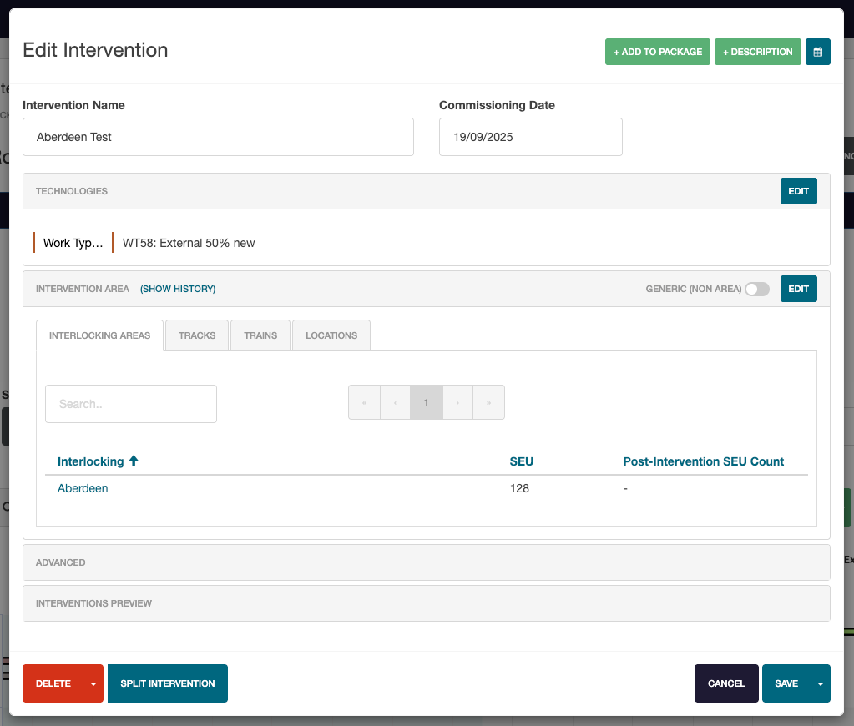Open the Aberdeen interlocking link

pos(83,488)
